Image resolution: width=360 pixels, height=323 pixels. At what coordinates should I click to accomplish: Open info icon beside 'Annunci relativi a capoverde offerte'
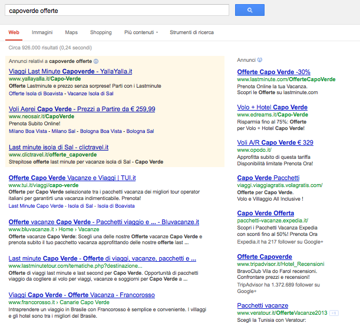(96, 61)
